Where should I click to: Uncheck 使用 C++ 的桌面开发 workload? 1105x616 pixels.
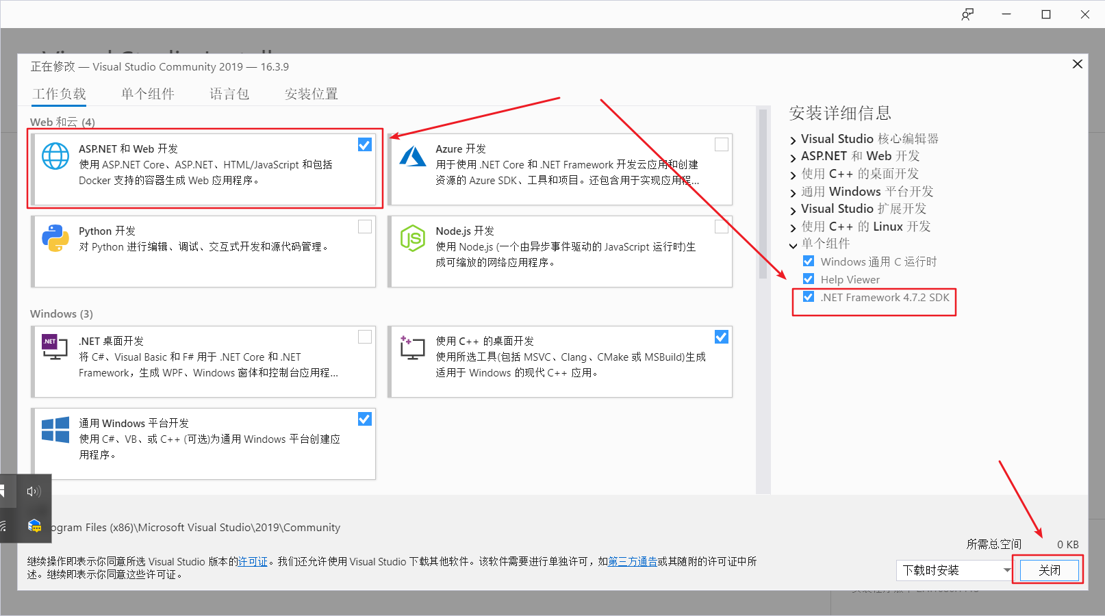722,337
